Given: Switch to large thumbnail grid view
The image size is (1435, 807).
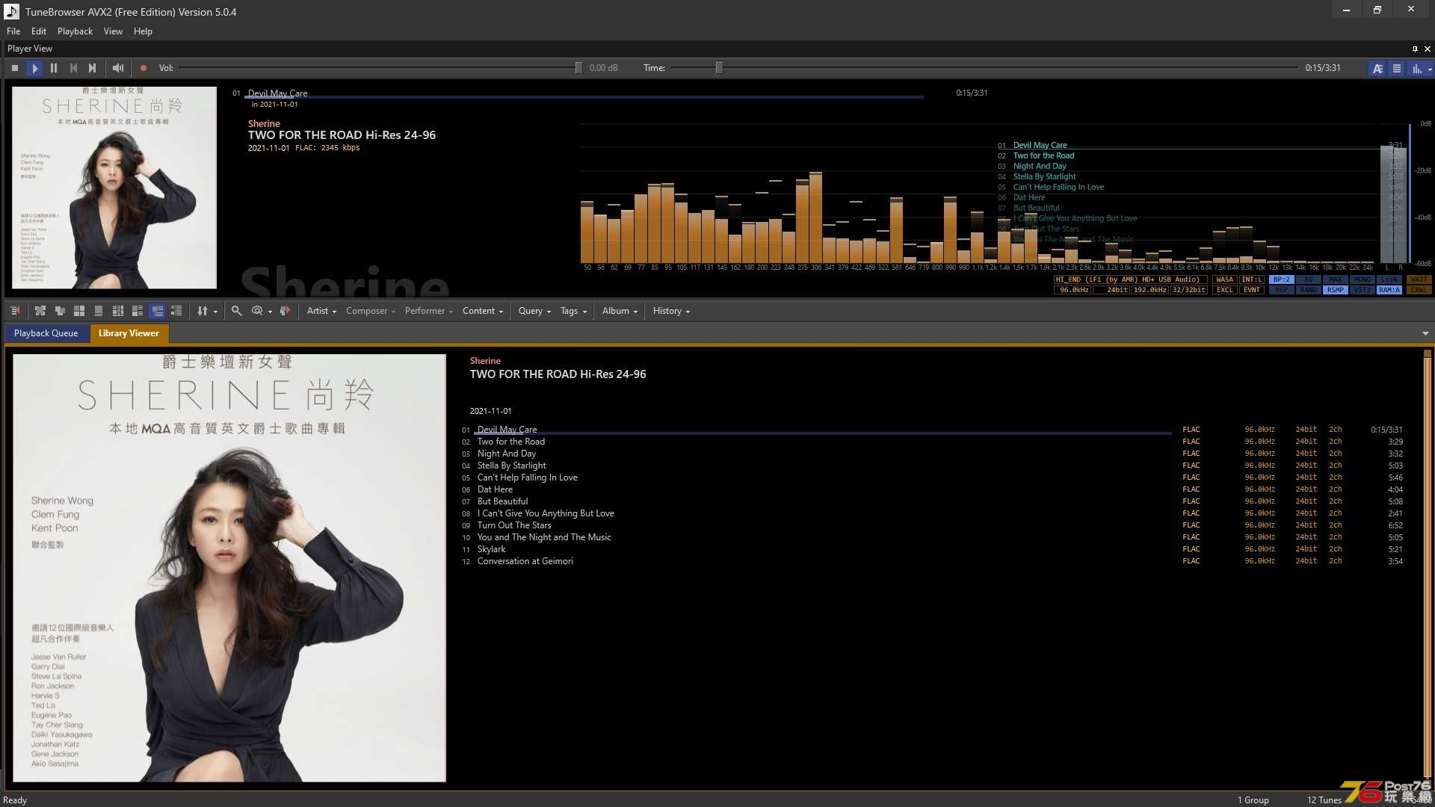Looking at the screenshot, I should [79, 311].
